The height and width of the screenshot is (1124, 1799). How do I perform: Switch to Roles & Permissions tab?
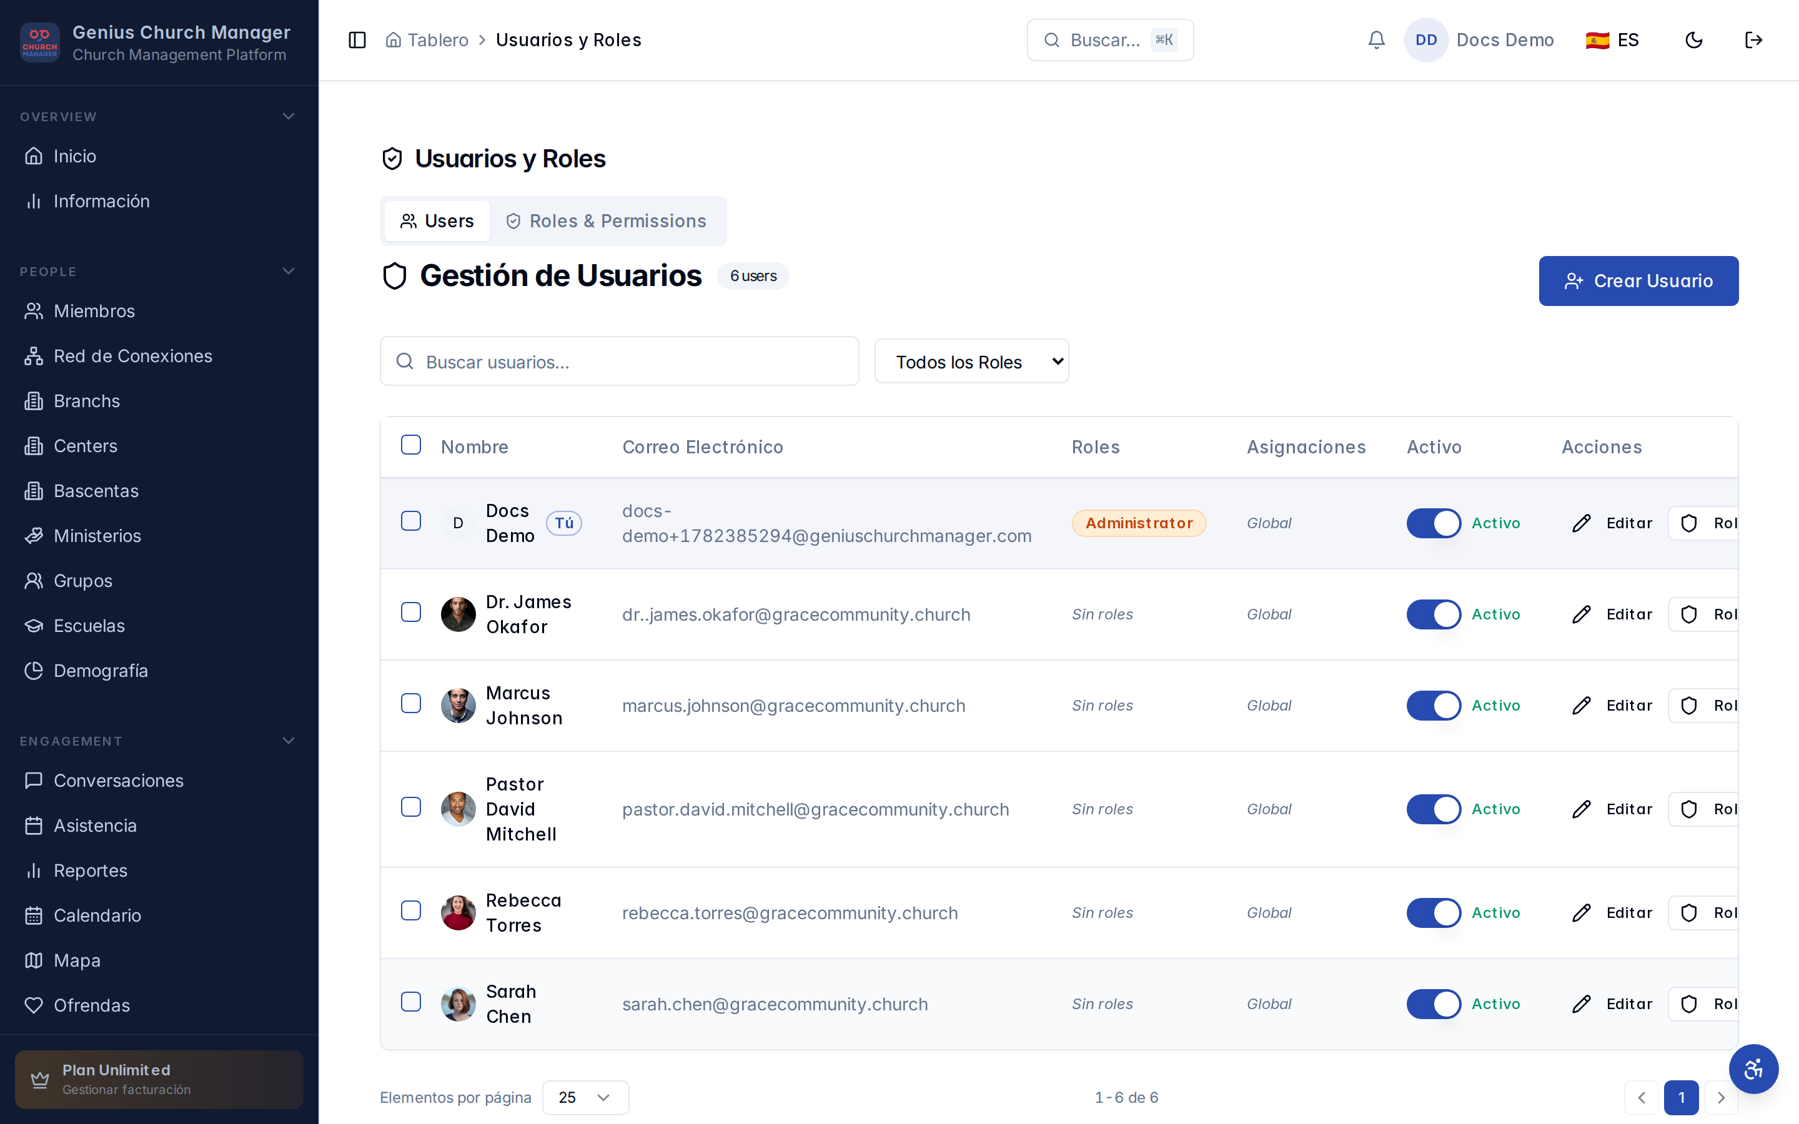[606, 221]
